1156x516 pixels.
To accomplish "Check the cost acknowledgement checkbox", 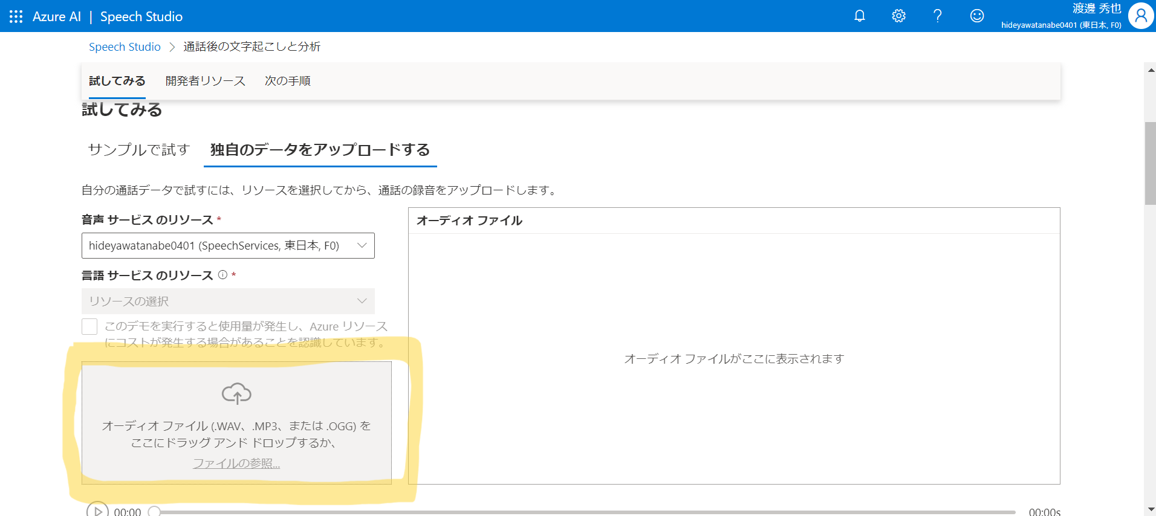I will [89, 326].
